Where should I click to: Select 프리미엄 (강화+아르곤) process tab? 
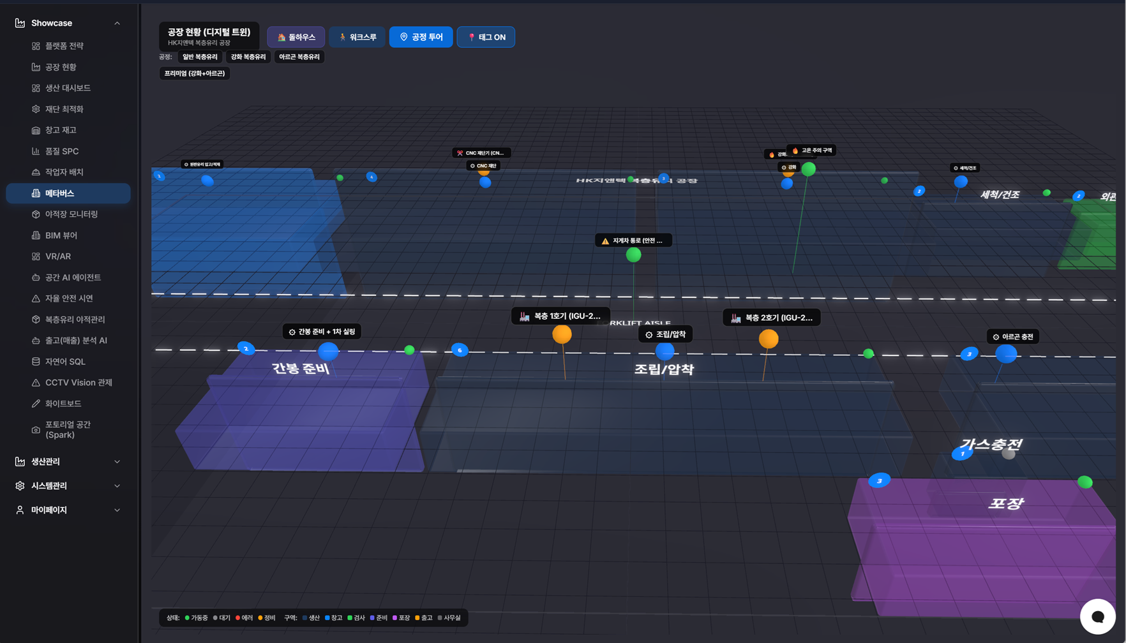point(195,73)
